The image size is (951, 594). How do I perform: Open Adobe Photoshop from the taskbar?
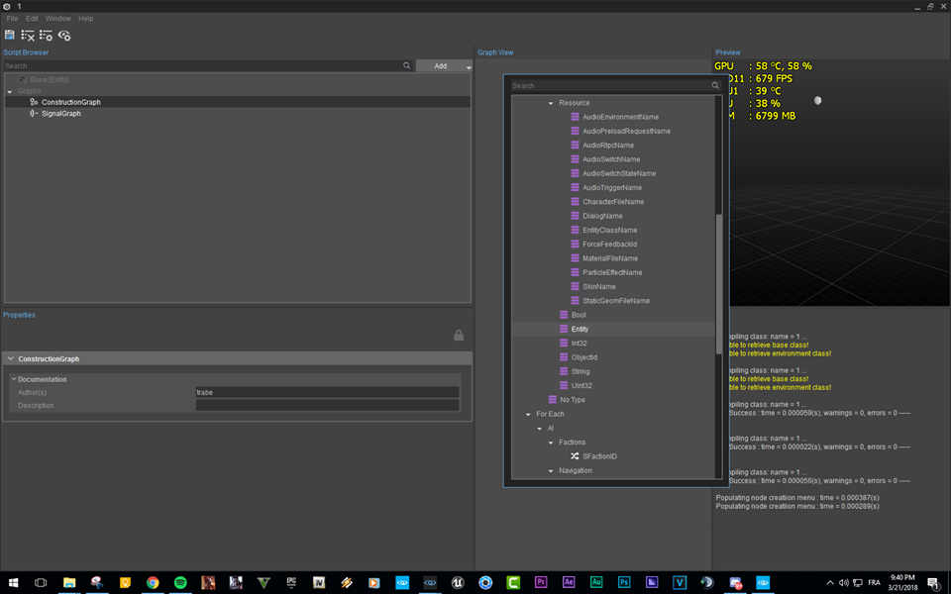[x=624, y=582]
